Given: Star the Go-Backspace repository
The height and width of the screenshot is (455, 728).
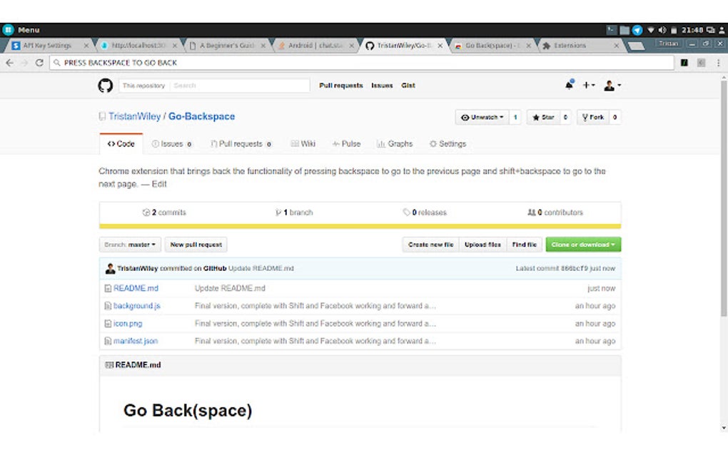Looking at the screenshot, I should coord(543,118).
